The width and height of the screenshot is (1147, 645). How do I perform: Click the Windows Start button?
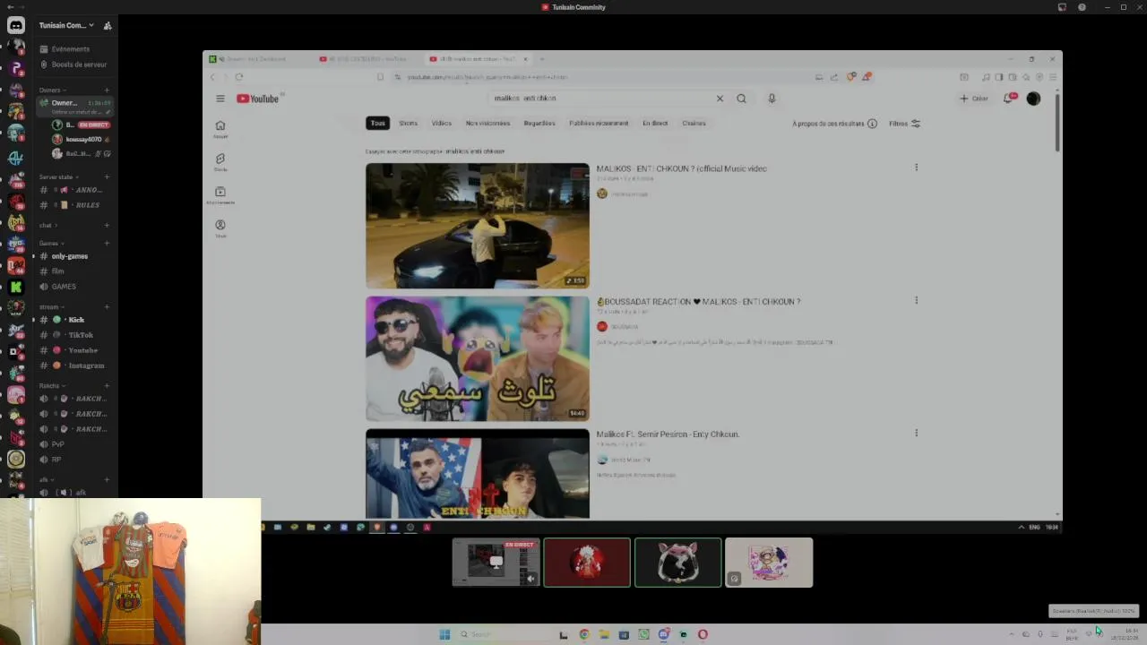click(444, 634)
